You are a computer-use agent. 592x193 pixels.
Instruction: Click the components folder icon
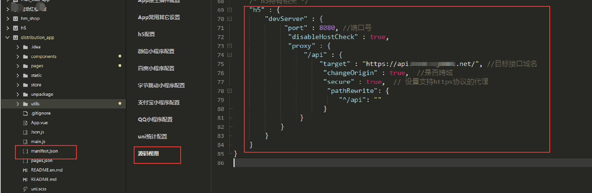(x=25, y=56)
